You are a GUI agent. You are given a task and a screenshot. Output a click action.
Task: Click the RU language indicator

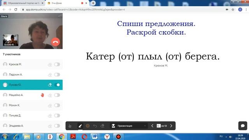coord(221,136)
